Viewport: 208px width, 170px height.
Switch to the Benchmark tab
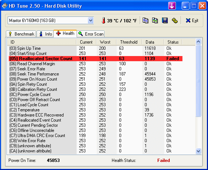(21, 34)
